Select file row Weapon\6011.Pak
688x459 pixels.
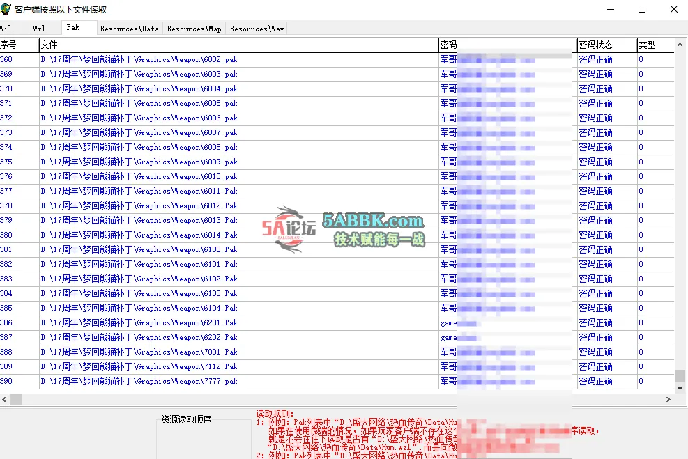(337, 191)
